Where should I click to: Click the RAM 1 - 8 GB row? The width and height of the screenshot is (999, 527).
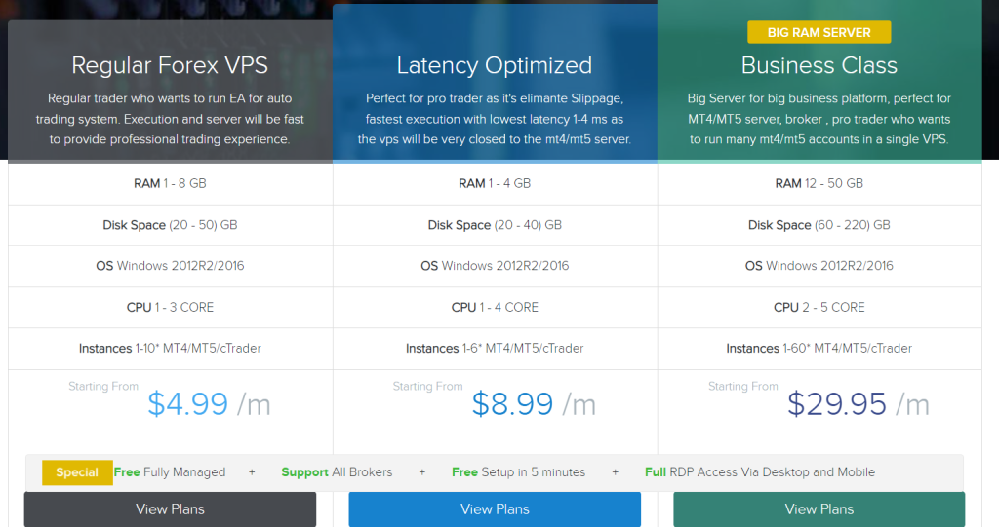click(170, 183)
